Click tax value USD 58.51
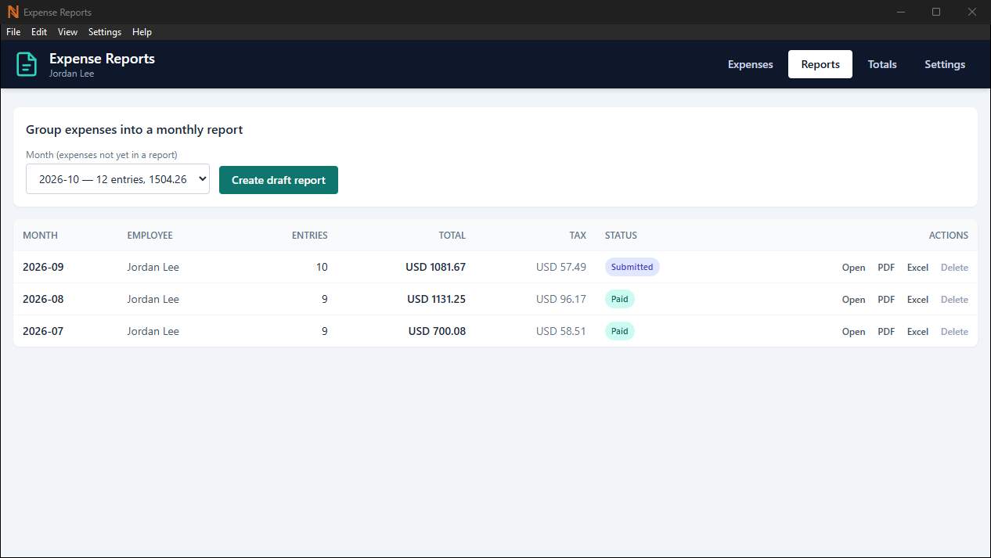 click(x=561, y=331)
